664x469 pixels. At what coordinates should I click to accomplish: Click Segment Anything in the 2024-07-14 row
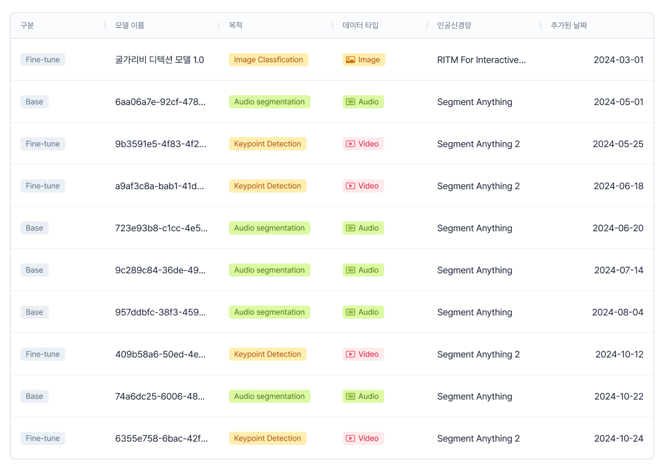point(475,270)
